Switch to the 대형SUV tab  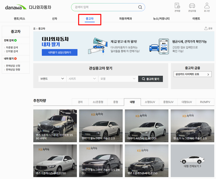point(187,102)
